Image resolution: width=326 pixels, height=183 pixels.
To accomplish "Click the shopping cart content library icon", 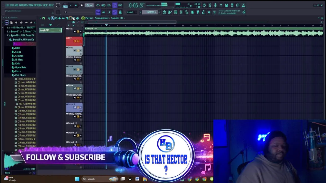I will [214, 12].
